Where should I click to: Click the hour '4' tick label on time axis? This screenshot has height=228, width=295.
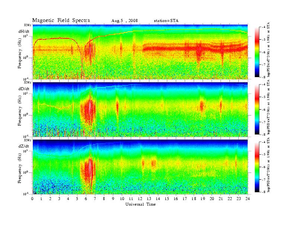[68, 199]
